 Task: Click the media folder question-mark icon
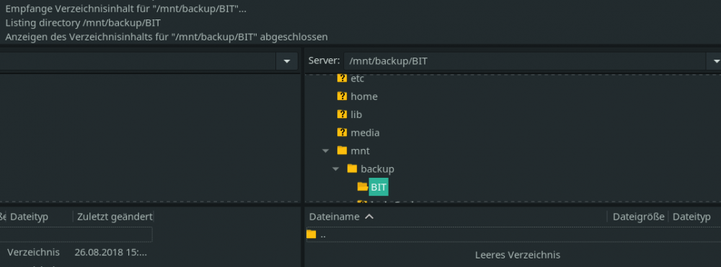(342, 132)
